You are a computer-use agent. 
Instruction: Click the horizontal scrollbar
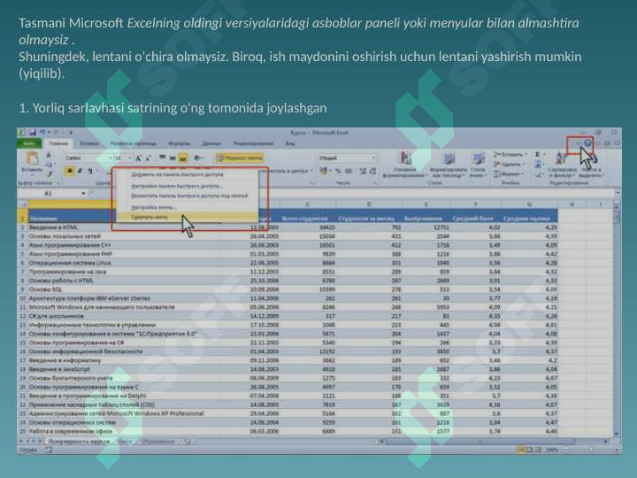tap(480, 442)
